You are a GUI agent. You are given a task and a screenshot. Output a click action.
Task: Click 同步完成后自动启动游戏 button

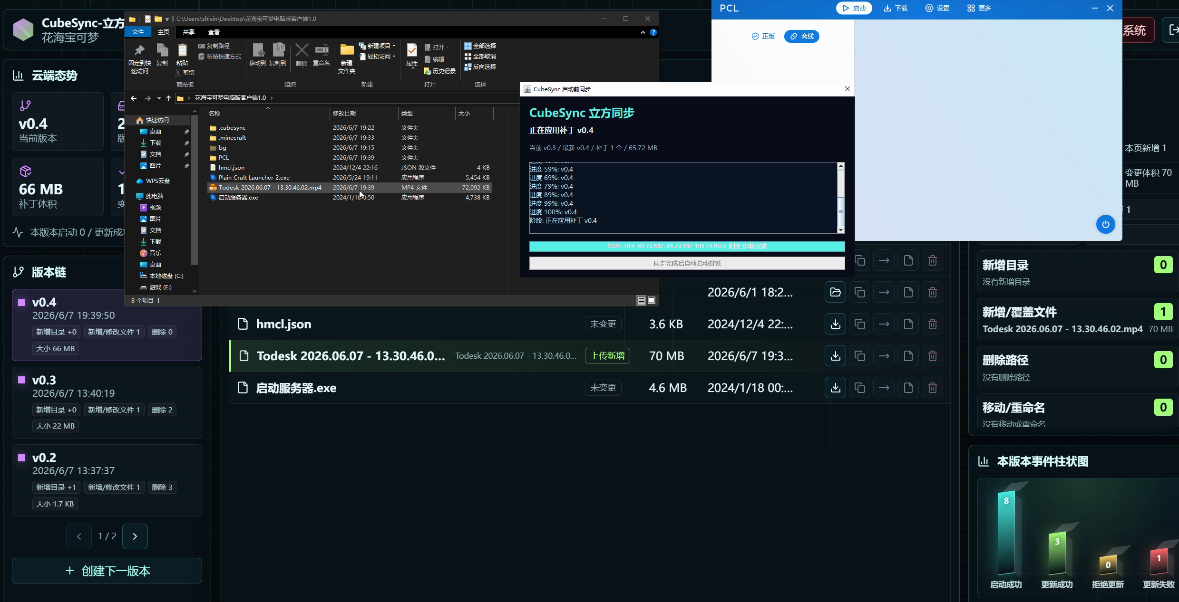coord(687,263)
